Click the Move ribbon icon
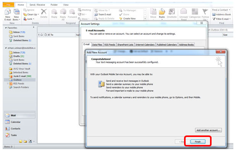236x156 pixels. tap(153, 13)
